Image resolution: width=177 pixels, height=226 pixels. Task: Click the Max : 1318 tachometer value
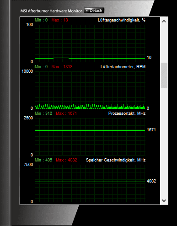pos(62,67)
